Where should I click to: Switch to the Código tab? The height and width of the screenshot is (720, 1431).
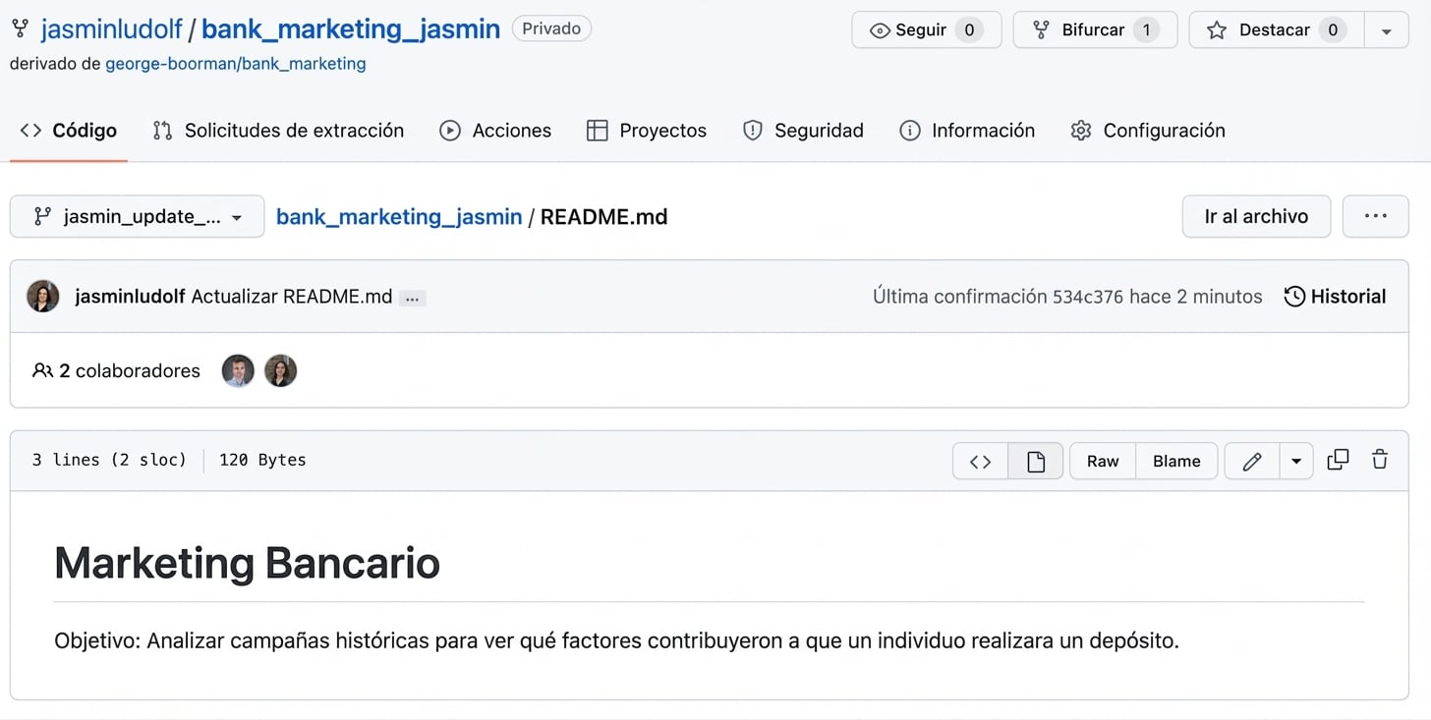tap(69, 131)
